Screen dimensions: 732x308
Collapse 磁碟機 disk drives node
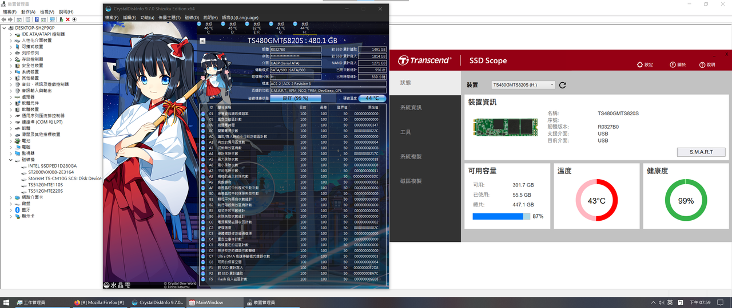tap(10, 160)
